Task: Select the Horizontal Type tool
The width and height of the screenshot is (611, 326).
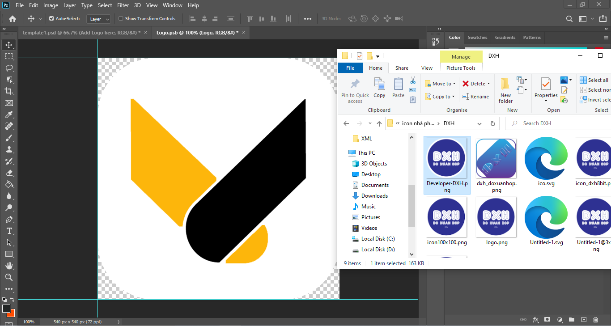Action: pyautogui.click(x=9, y=231)
